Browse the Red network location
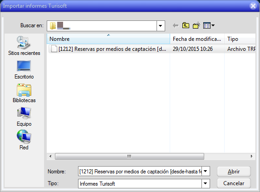The image size is (260, 192). tap(24, 140)
